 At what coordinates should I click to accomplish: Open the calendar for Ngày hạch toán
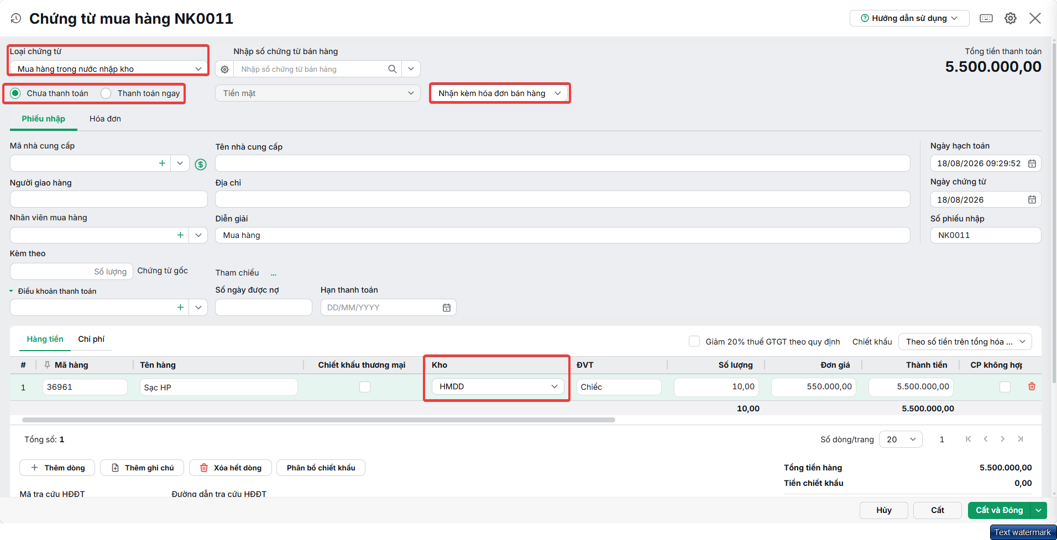[1032, 163]
